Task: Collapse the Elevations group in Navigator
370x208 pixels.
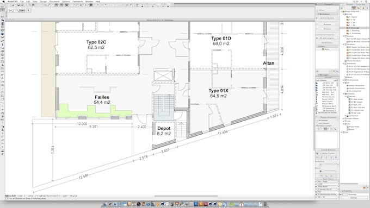Action: [343, 45]
